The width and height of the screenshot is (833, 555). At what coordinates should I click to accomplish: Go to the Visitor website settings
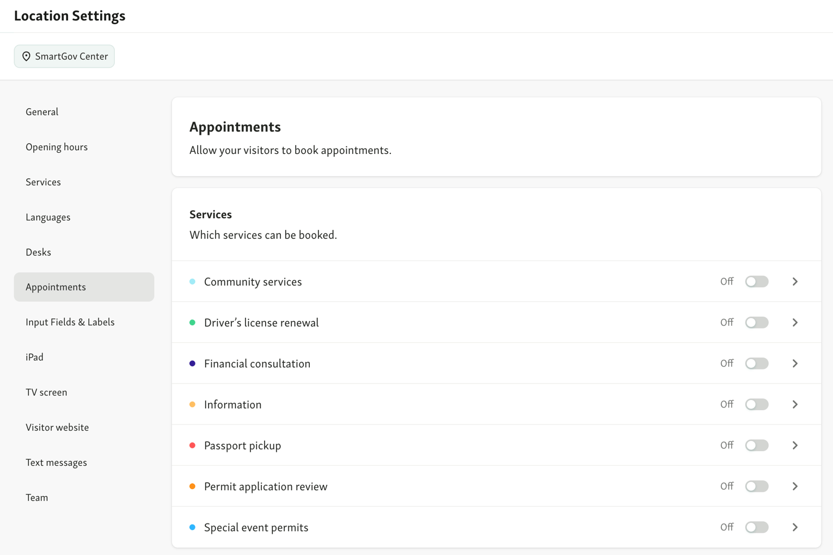pyautogui.click(x=57, y=427)
